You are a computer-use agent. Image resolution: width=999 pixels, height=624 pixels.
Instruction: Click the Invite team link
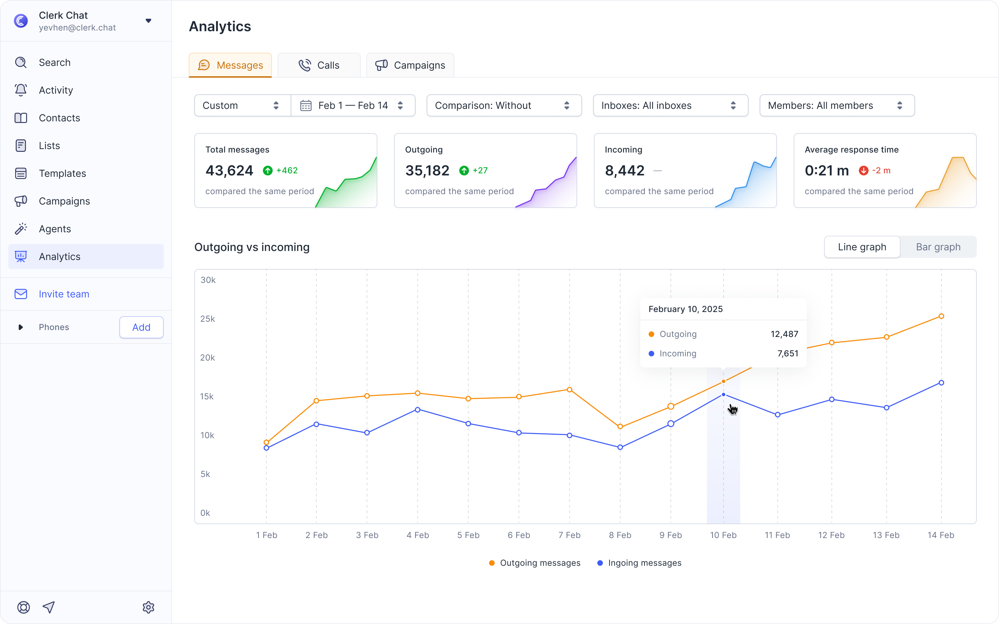coord(64,294)
